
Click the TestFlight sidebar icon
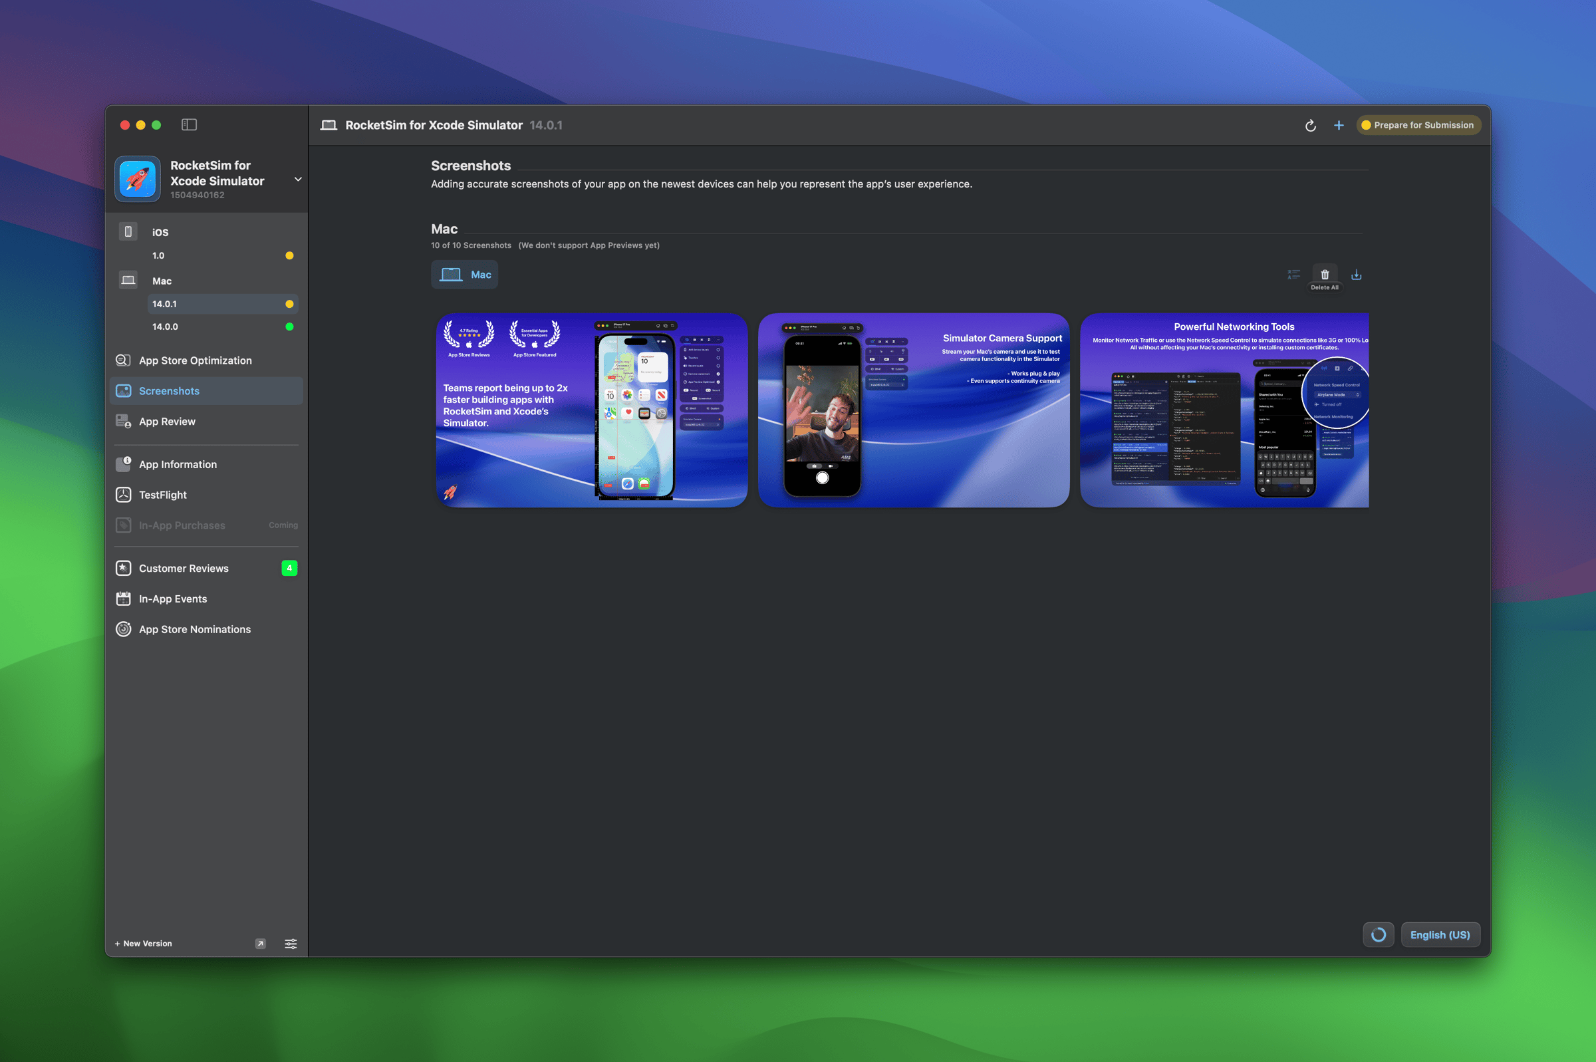click(123, 495)
